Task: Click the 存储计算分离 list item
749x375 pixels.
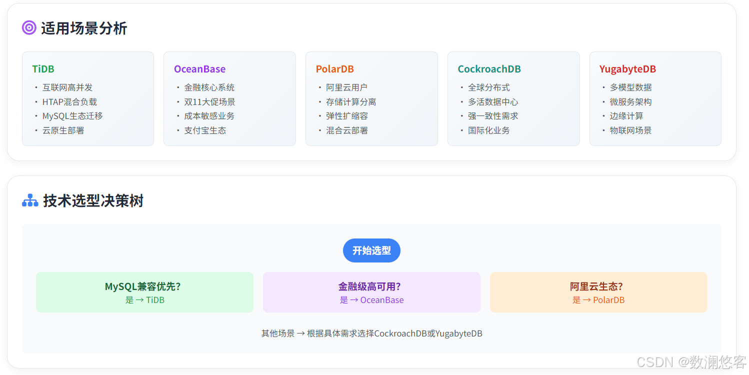Action: (351, 102)
